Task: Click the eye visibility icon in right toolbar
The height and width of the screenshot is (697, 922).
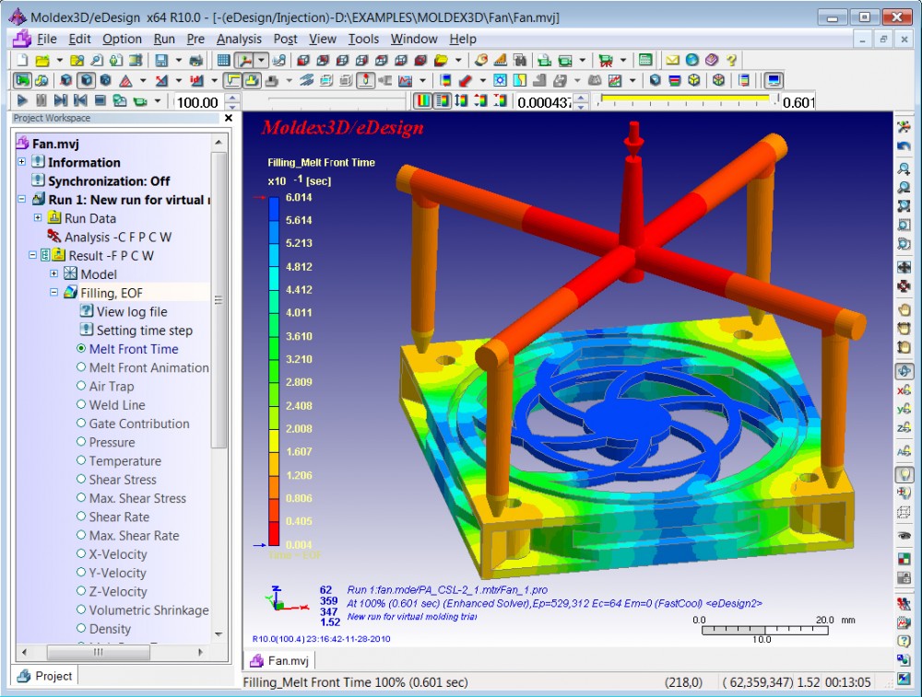Action: (904, 535)
